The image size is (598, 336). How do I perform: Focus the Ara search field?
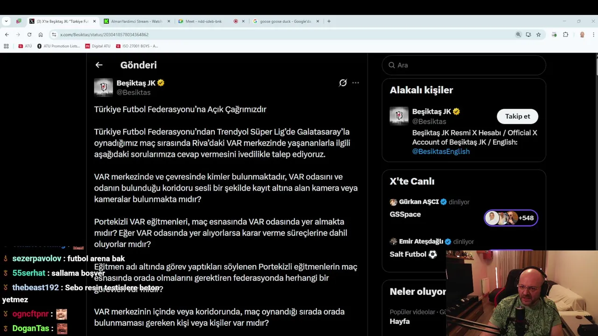464,65
